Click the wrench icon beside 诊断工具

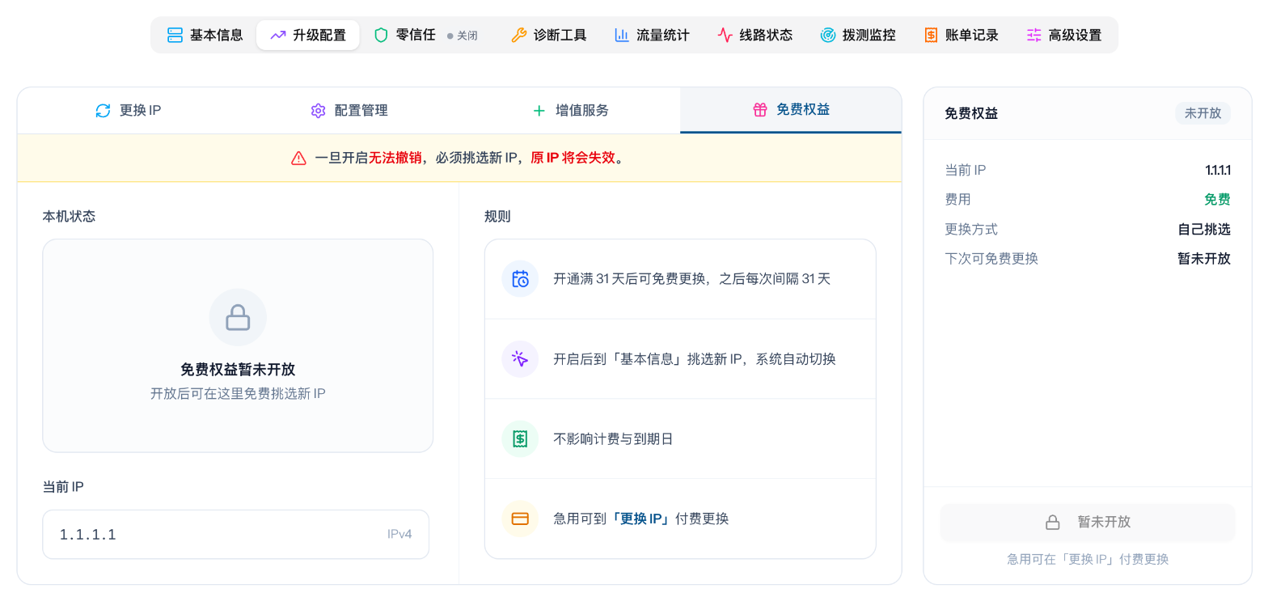(518, 35)
